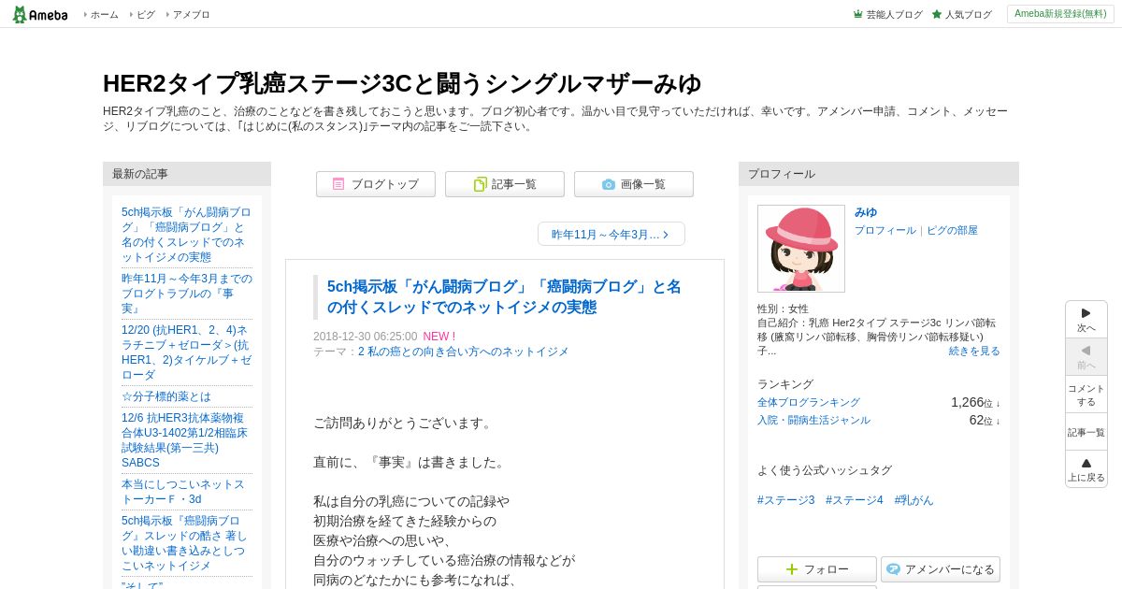Viewport: 1122px width, 589px height.
Task: Click the アメンバーになる button
Action: 941,569
